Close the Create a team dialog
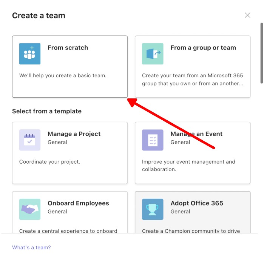The width and height of the screenshot is (264, 264). pyautogui.click(x=247, y=15)
